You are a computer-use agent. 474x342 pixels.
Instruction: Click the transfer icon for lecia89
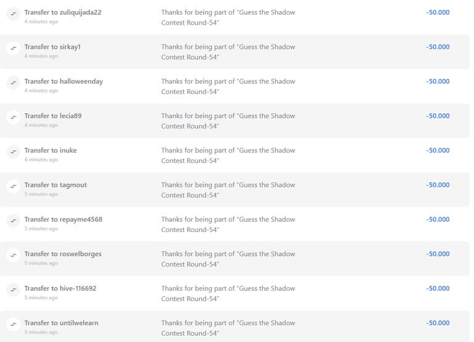pos(14,117)
